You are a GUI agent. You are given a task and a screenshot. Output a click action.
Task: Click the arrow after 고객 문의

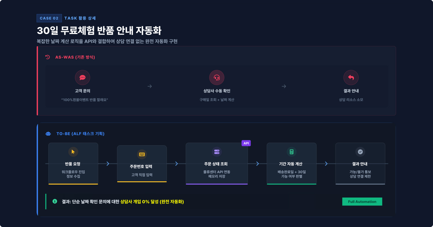[x=150, y=86]
